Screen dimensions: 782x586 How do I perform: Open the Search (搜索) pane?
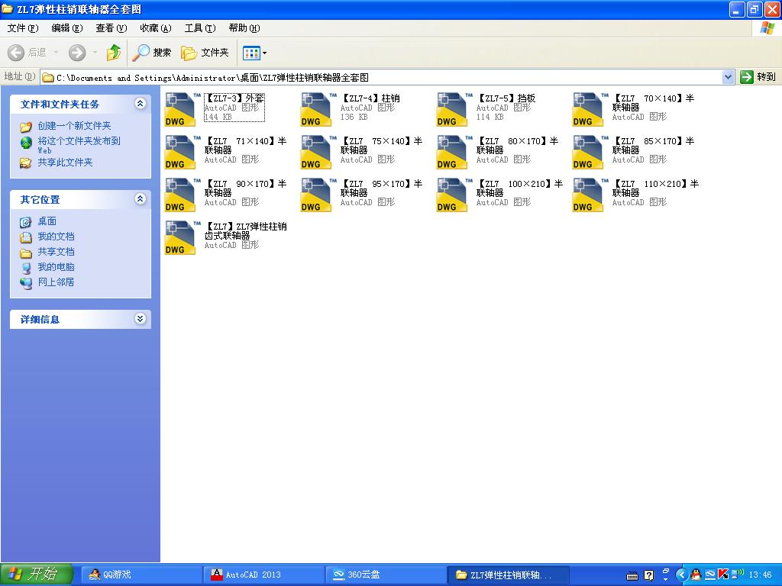[x=152, y=53]
